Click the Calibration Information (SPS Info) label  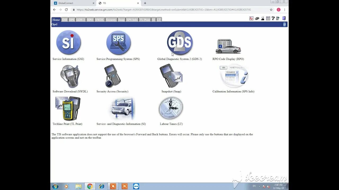tap(233, 91)
